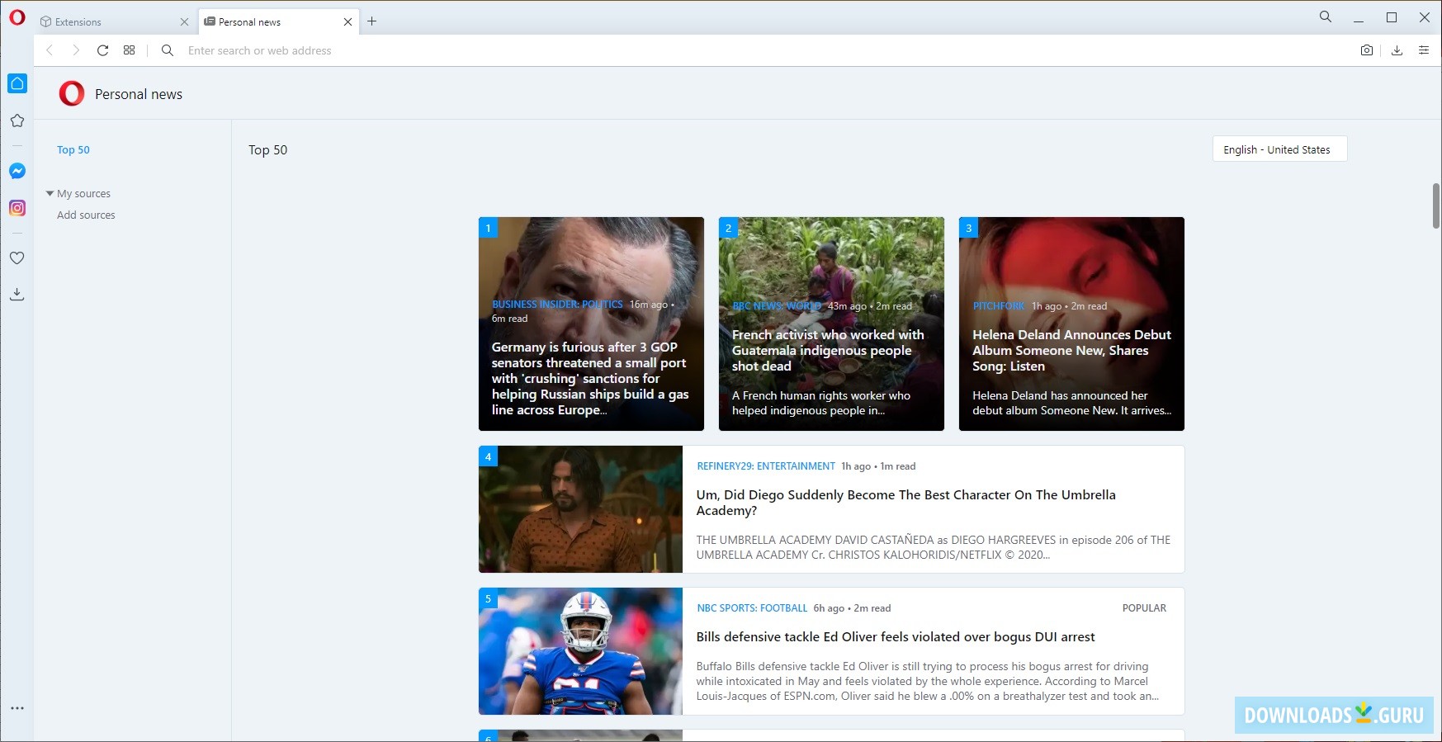The height and width of the screenshot is (742, 1442).
Task: Open Speed Dial start page grid icon
Action: 129,50
